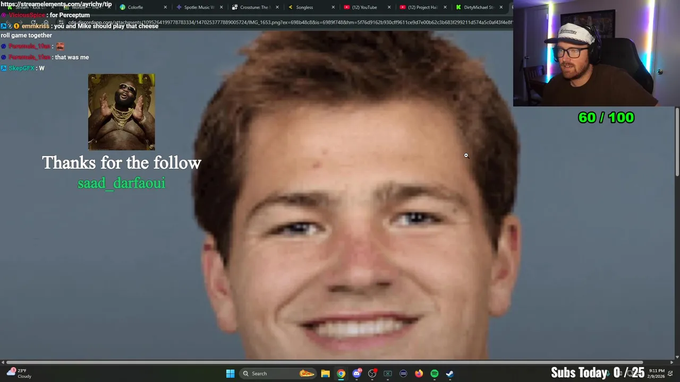Close the (12) YouTube tab

(389, 7)
